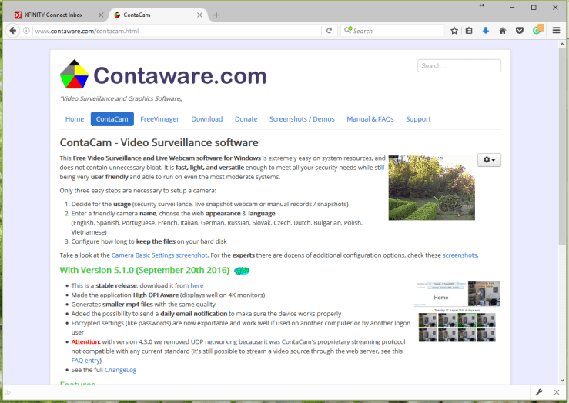Image resolution: width=569 pixels, height=403 pixels.
Task: Open the Manual & FAQs page
Action: pos(370,119)
